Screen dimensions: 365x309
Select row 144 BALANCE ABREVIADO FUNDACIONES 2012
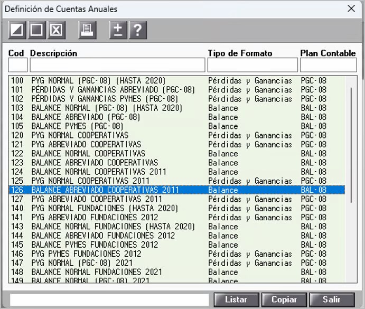[177, 236]
